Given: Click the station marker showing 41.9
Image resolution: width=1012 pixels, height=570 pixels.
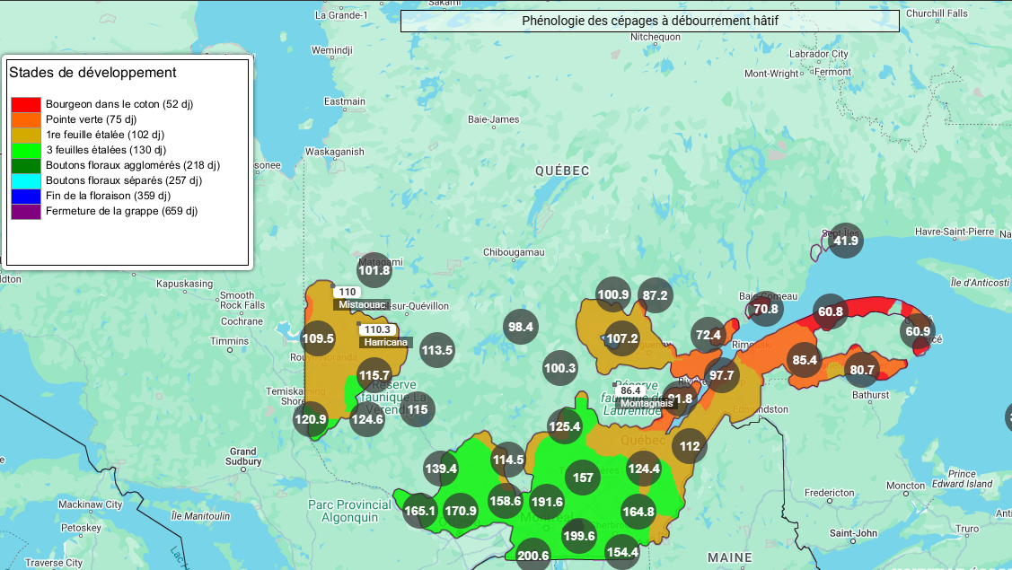Looking at the screenshot, I should (x=846, y=241).
